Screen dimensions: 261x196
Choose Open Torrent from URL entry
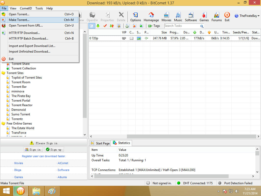(x=40, y=26)
